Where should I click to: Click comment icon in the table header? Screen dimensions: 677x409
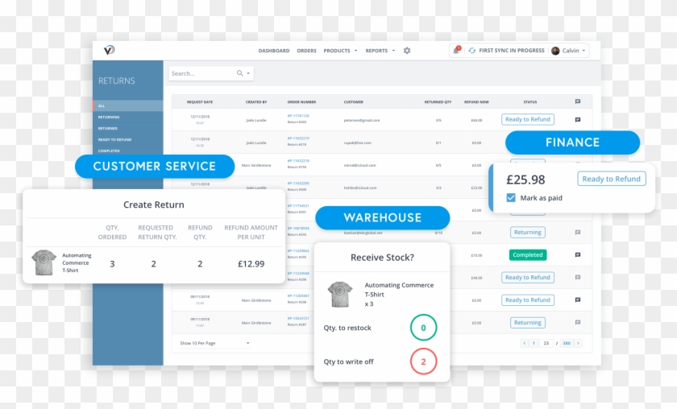pos(578,102)
